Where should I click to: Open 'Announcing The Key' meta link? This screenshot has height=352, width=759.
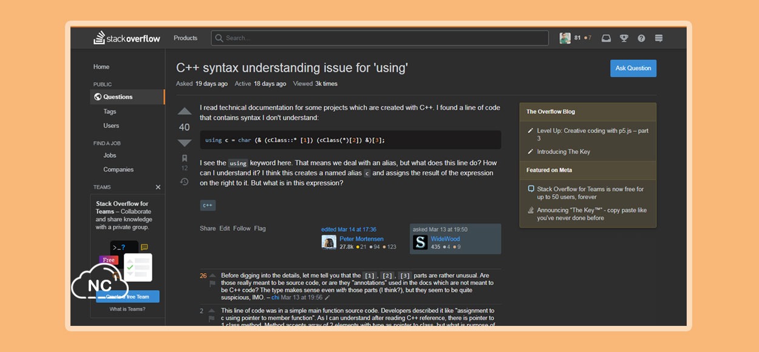(591, 214)
